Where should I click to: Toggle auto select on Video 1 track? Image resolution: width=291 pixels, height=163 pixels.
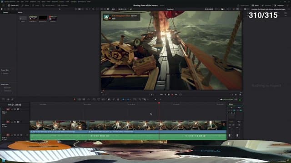click(15, 122)
